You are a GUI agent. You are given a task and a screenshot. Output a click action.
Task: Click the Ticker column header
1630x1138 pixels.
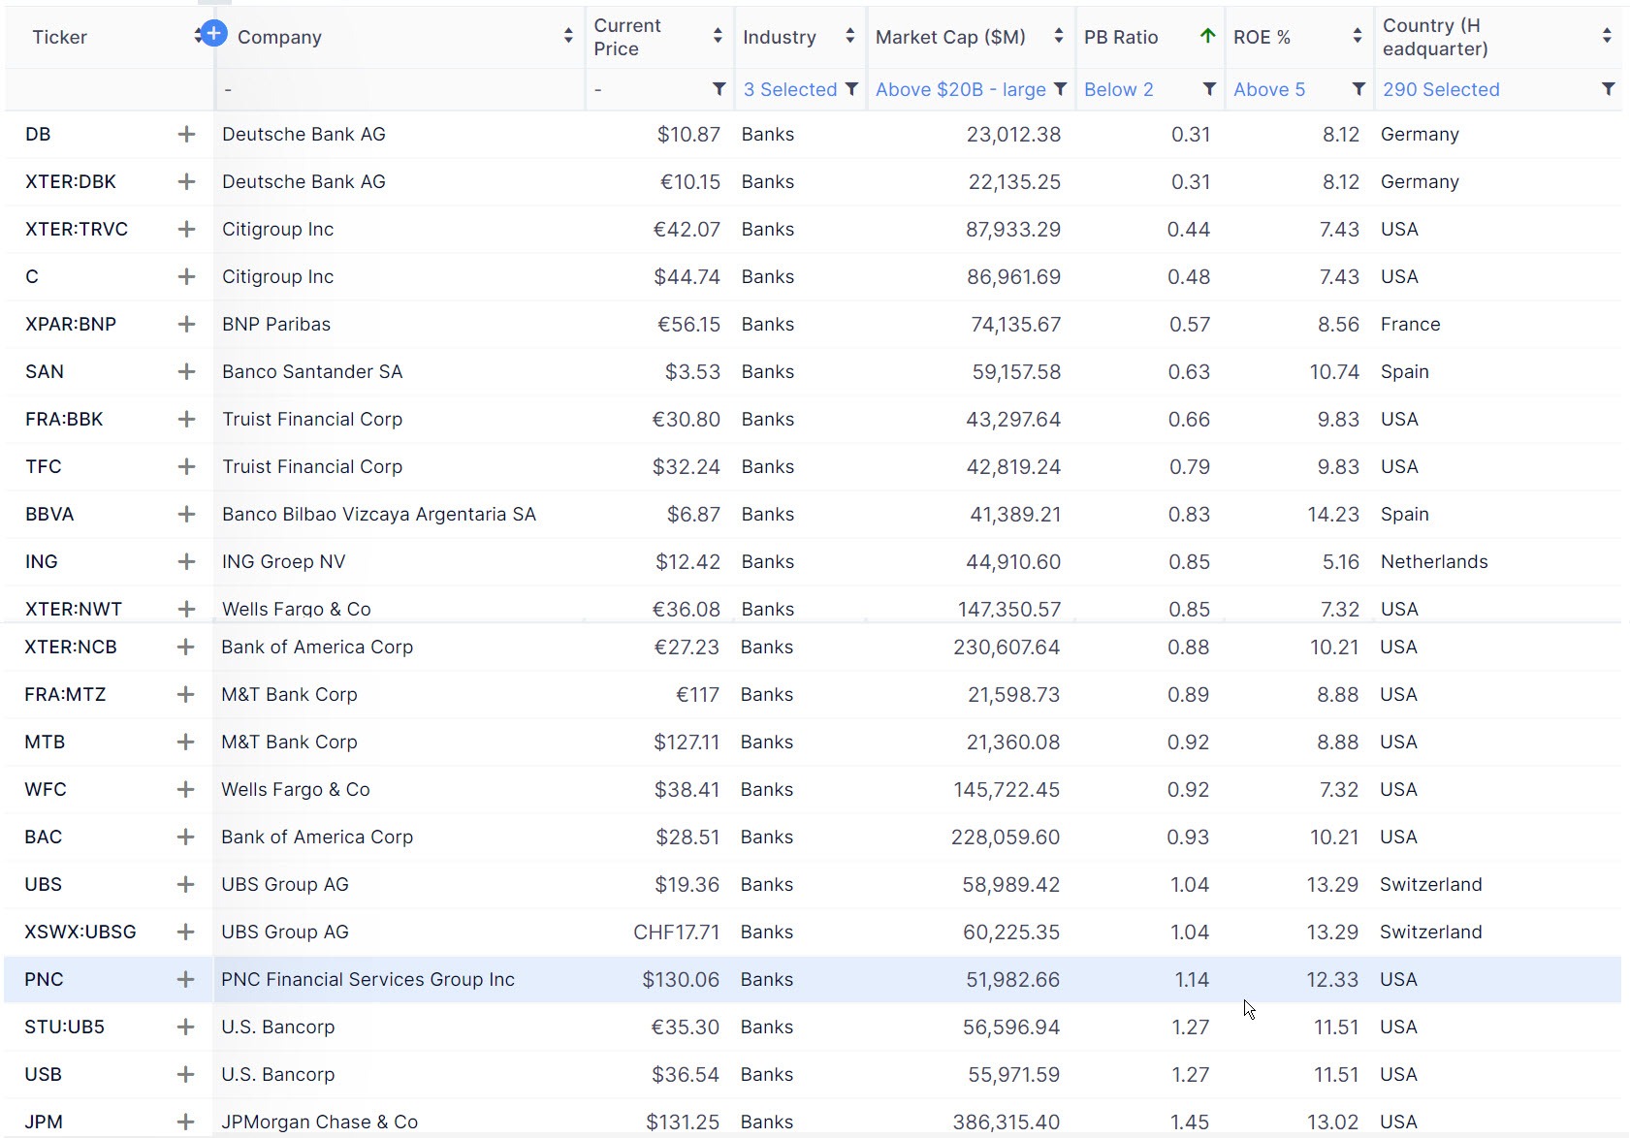click(59, 37)
